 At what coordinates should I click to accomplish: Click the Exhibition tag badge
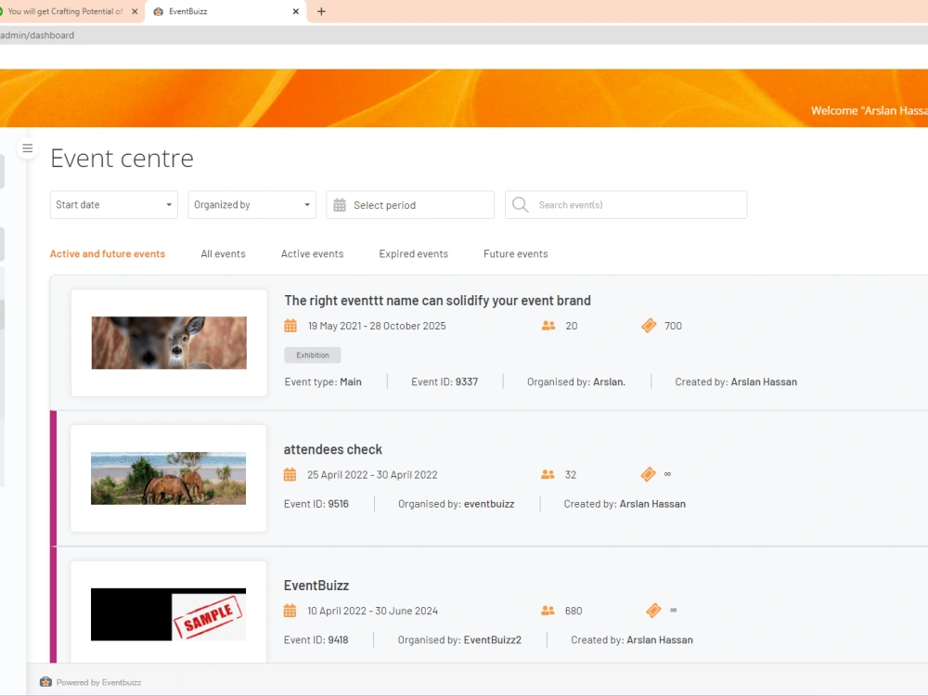point(313,355)
